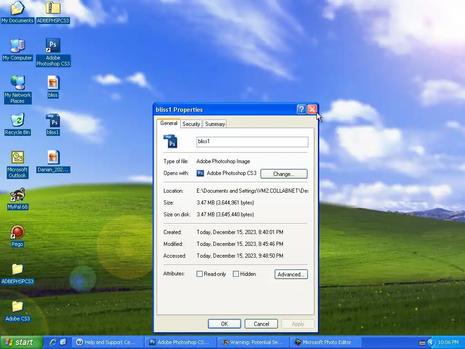Viewport: 465px width, 349px height.
Task: Click the Change... button
Action: click(x=284, y=174)
